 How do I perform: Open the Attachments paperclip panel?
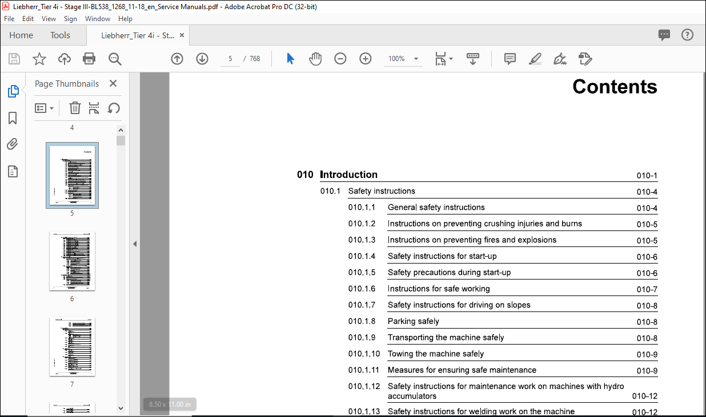pos(13,144)
